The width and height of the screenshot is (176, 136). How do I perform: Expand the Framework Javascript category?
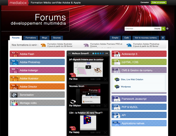[x=139, y=99]
